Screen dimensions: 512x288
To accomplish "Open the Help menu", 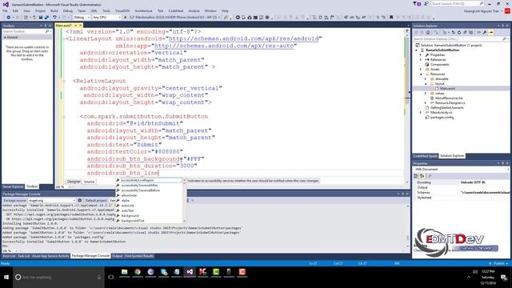I will point(225,10).
